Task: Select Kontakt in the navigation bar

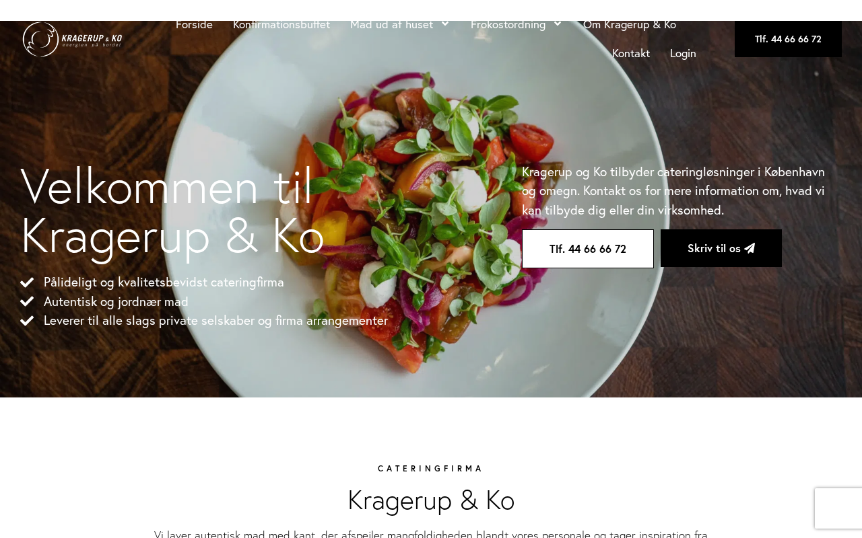Action: coord(631,53)
